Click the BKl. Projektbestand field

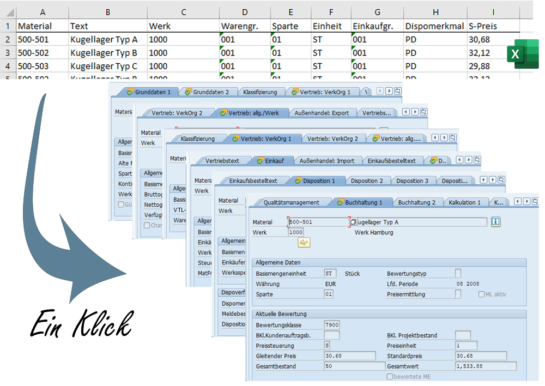463,335
